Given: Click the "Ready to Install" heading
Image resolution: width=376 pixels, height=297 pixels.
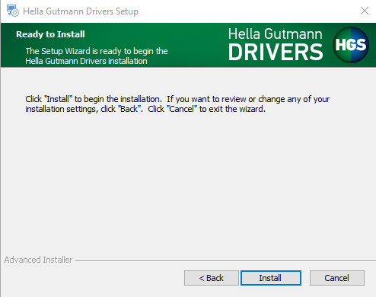Looking at the screenshot, I should [50, 34].
